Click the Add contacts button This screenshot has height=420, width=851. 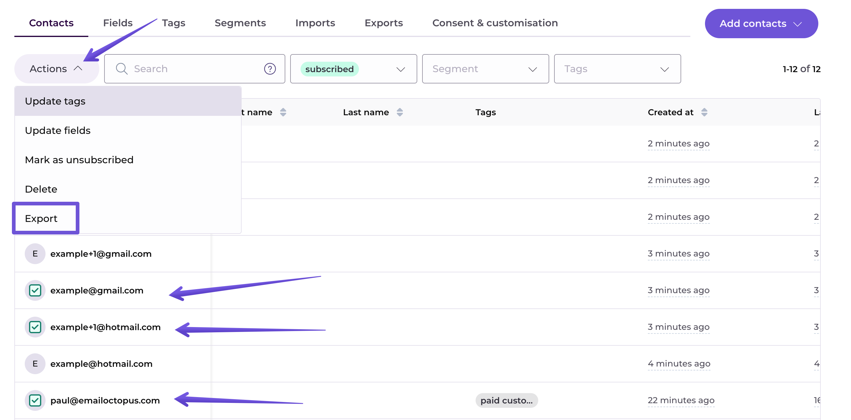pos(761,24)
